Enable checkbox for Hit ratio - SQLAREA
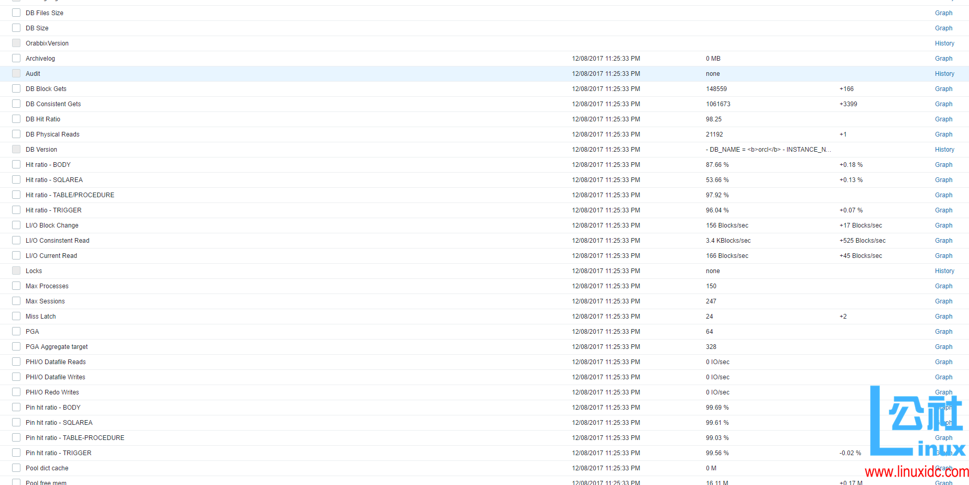 16,179
